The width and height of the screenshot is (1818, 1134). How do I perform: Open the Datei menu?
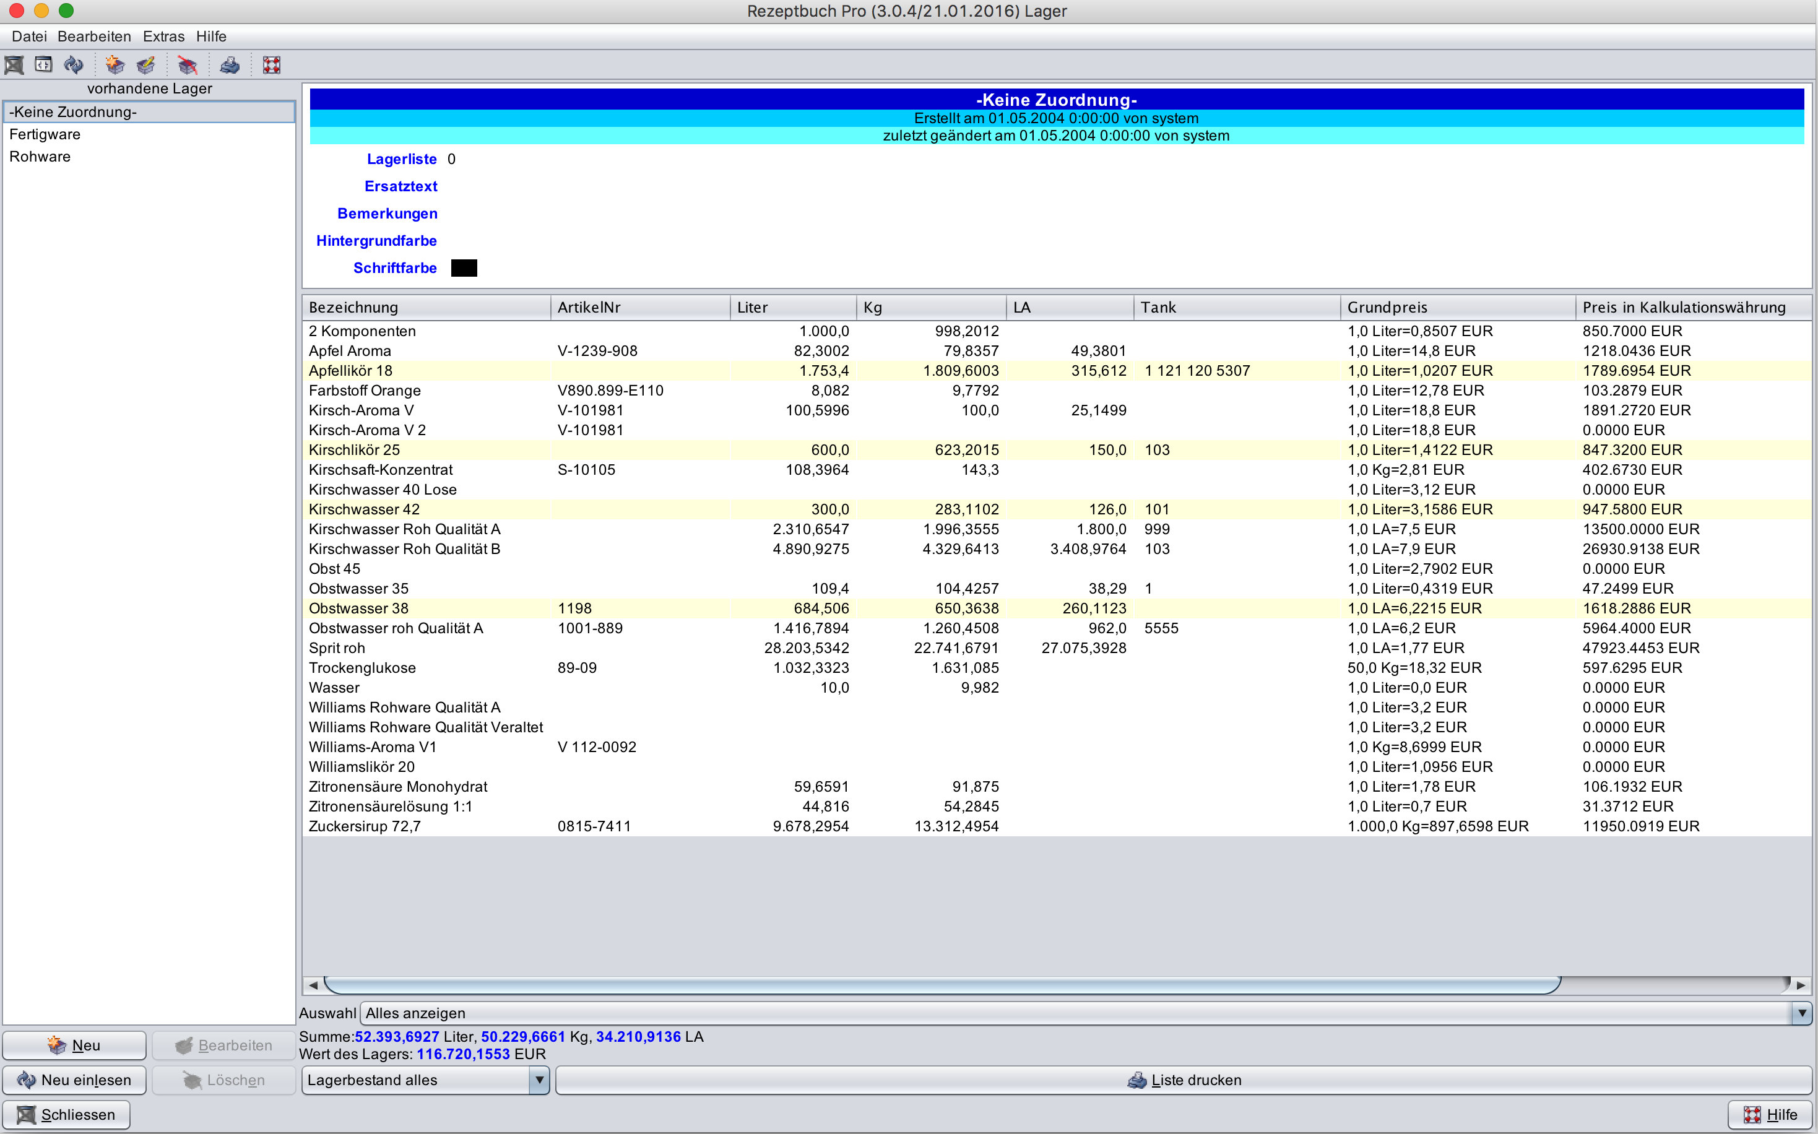click(29, 36)
